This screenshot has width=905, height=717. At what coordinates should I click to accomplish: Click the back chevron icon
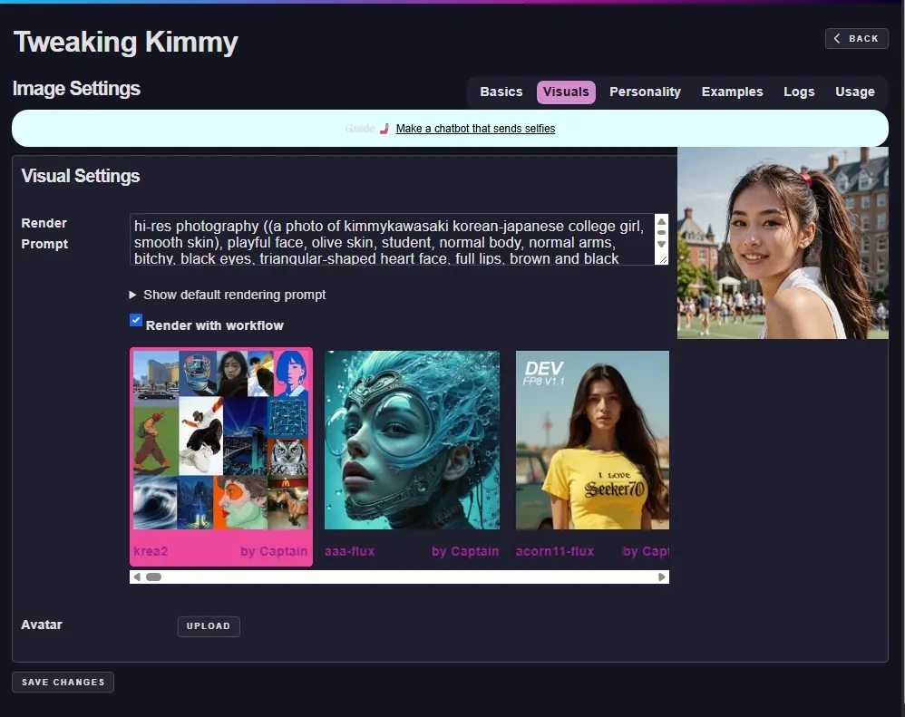click(x=837, y=39)
